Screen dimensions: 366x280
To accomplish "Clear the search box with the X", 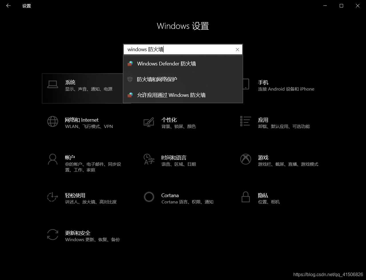I will [x=237, y=49].
